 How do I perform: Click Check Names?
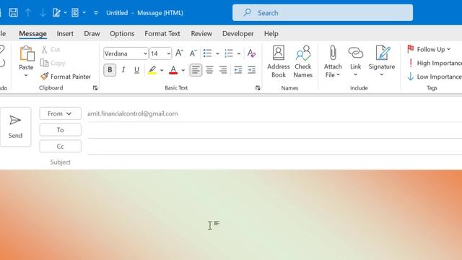click(x=303, y=62)
